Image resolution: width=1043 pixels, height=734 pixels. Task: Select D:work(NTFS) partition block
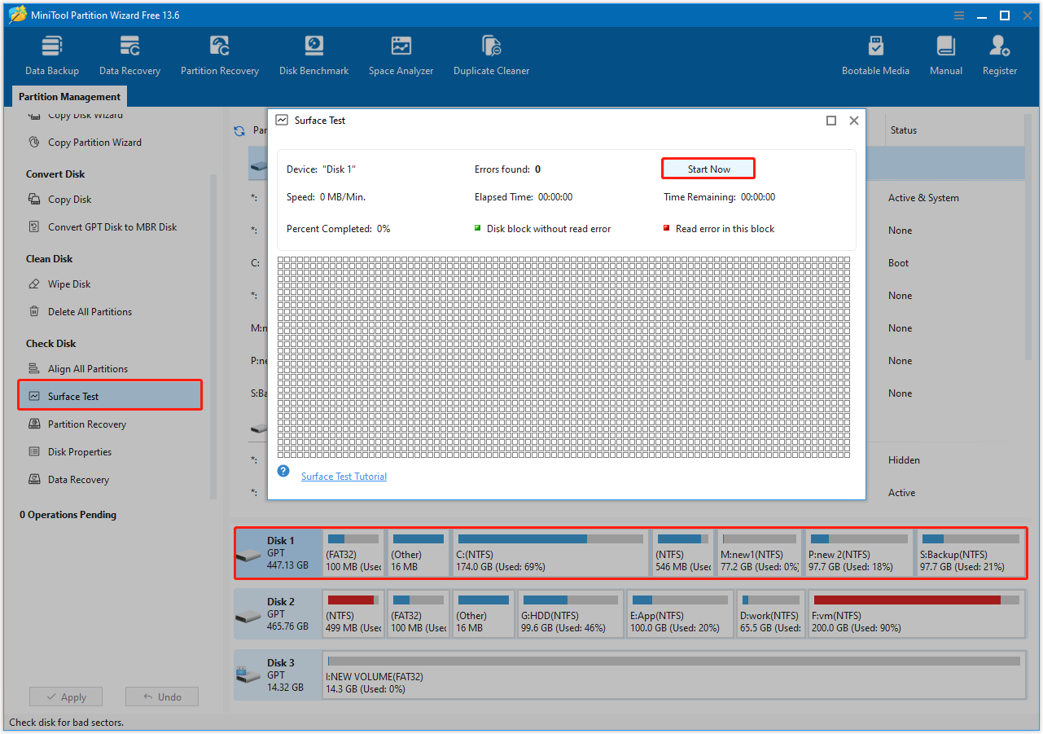coord(770,614)
